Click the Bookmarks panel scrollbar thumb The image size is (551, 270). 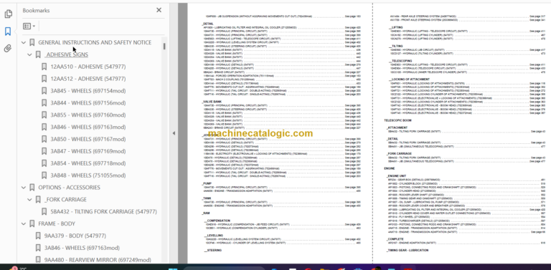164,46
